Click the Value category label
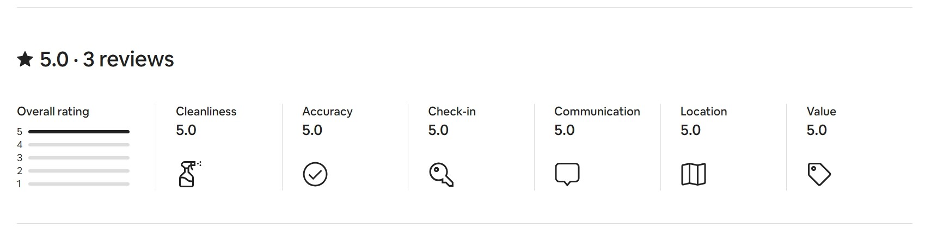The height and width of the screenshot is (233, 925). click(821, 112)
